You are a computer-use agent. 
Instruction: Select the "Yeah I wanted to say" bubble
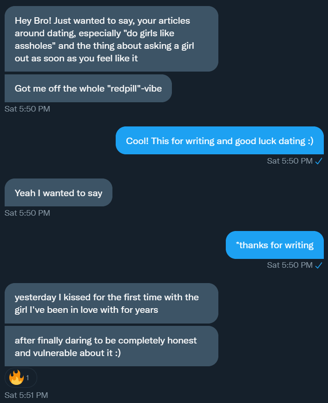[58, 192]
